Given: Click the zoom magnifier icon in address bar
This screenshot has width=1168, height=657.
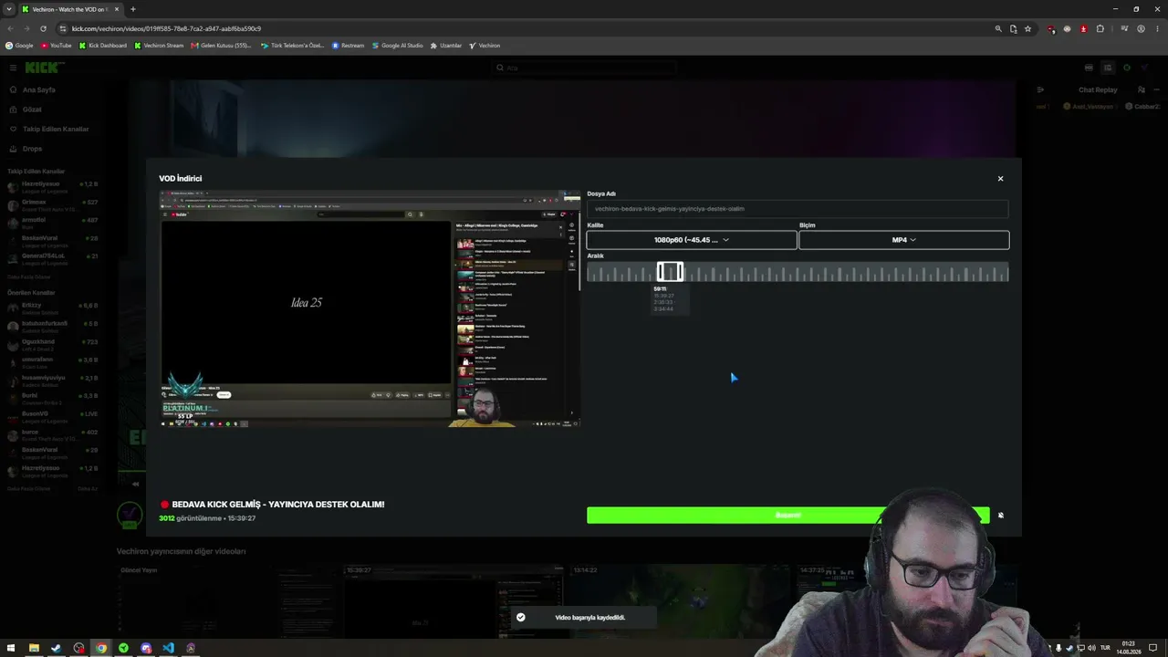Looking at the screenshot, I should click(998, 28).
